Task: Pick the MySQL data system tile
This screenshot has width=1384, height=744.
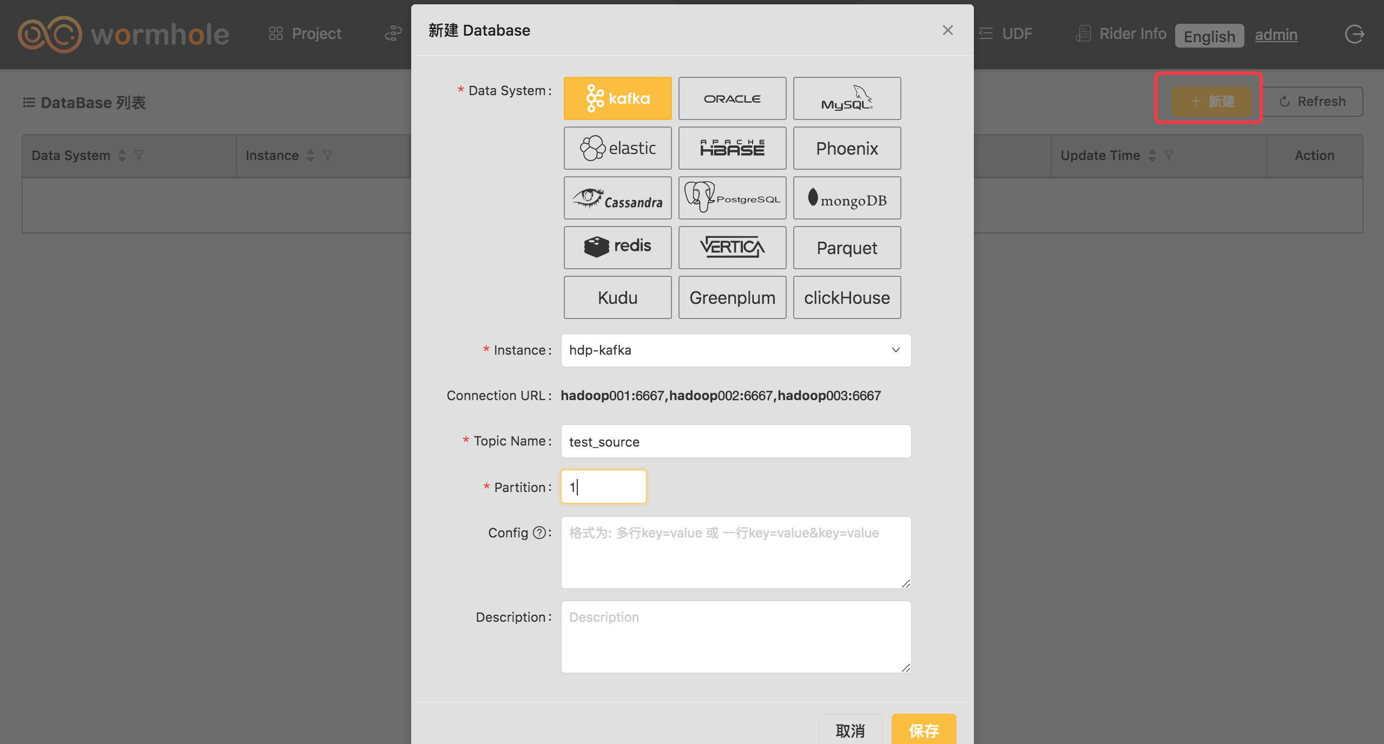Action: click(x=847, y=98)
